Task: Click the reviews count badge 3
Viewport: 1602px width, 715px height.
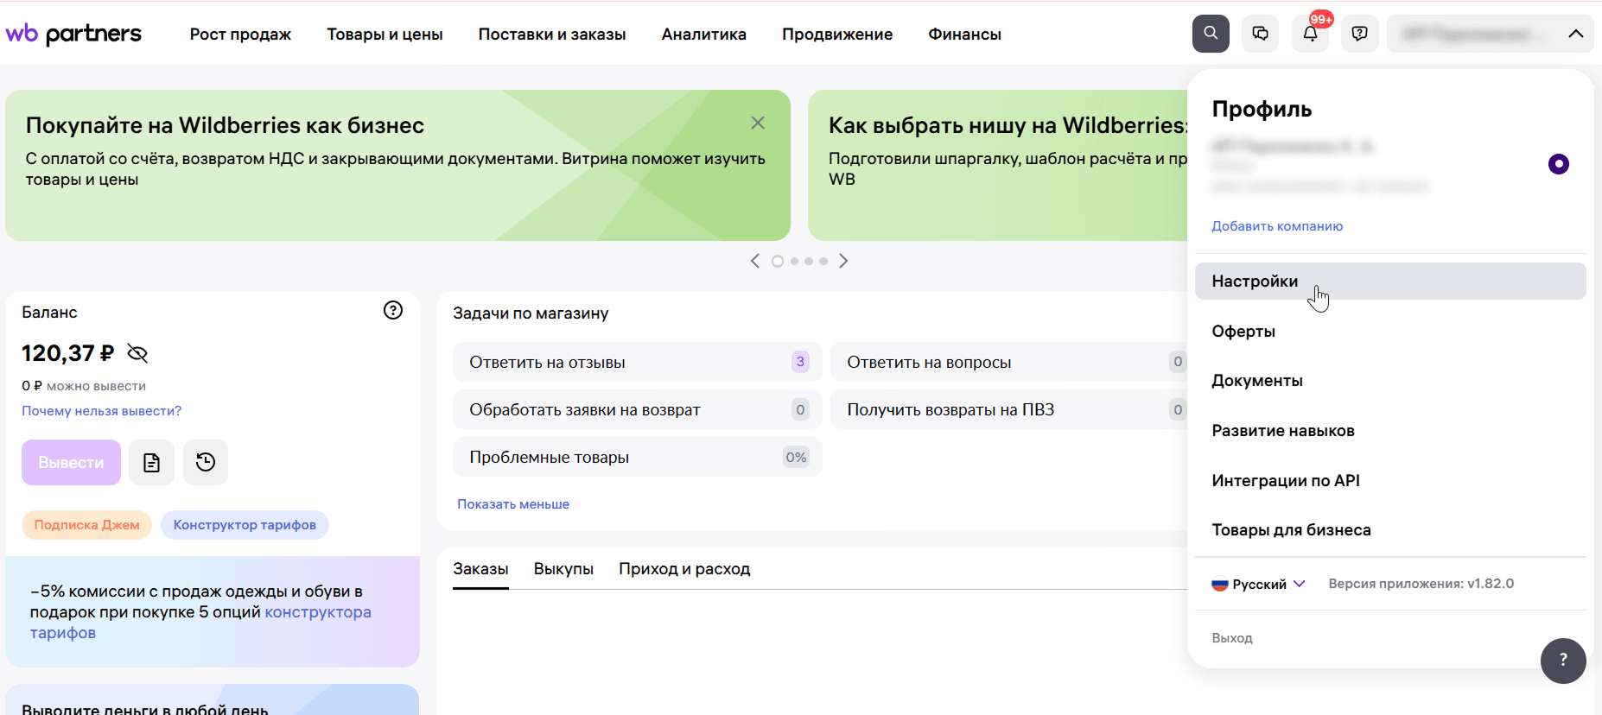Action: (x=800, y=362)
